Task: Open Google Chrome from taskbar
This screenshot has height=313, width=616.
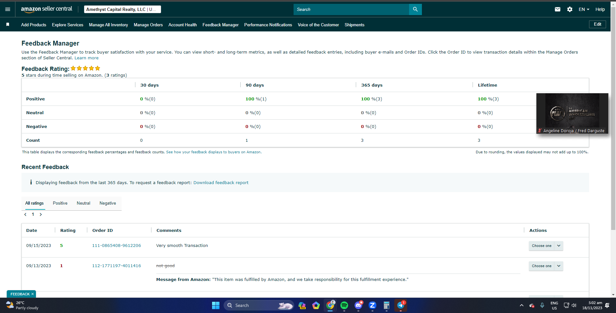Action: 330,305
